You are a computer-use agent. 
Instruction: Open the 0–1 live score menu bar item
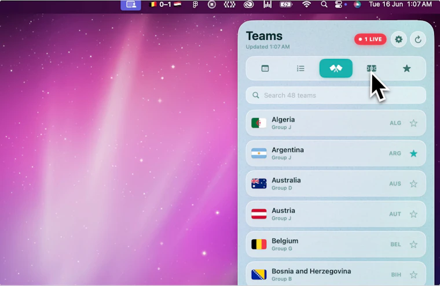(x=165, y=4)
